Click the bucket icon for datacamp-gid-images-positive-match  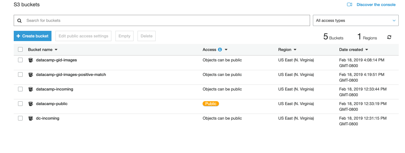[31, 75]
